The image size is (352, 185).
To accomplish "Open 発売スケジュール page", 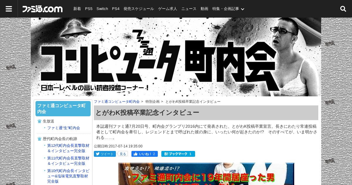I will coord(138,9).
